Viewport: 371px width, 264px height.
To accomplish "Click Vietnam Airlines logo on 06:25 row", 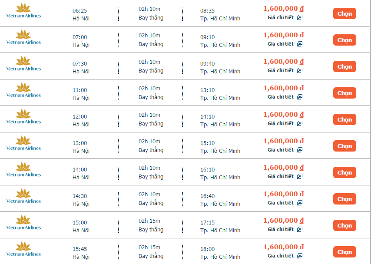I will (x=23, y=11).
